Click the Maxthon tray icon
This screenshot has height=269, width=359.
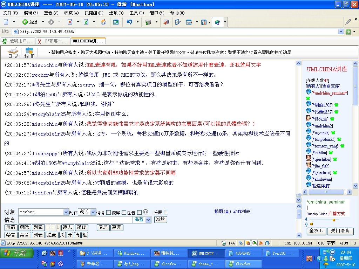pyautogui.click(x=332, y=252)
